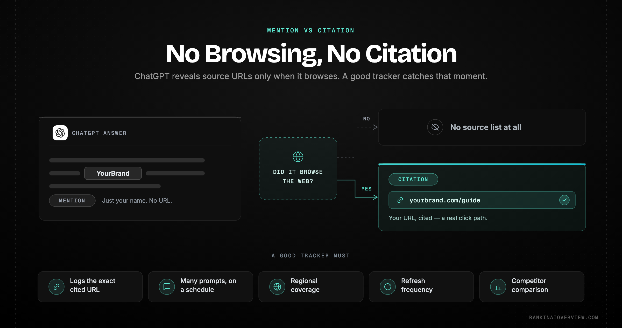Screen dimensions: 622x328
Task: Click the YES branch label
Action: click(x=366, y=189)
